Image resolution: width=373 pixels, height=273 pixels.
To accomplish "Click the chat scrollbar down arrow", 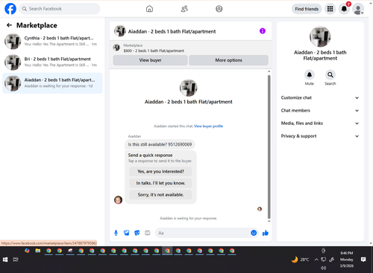I will point(269,221).
